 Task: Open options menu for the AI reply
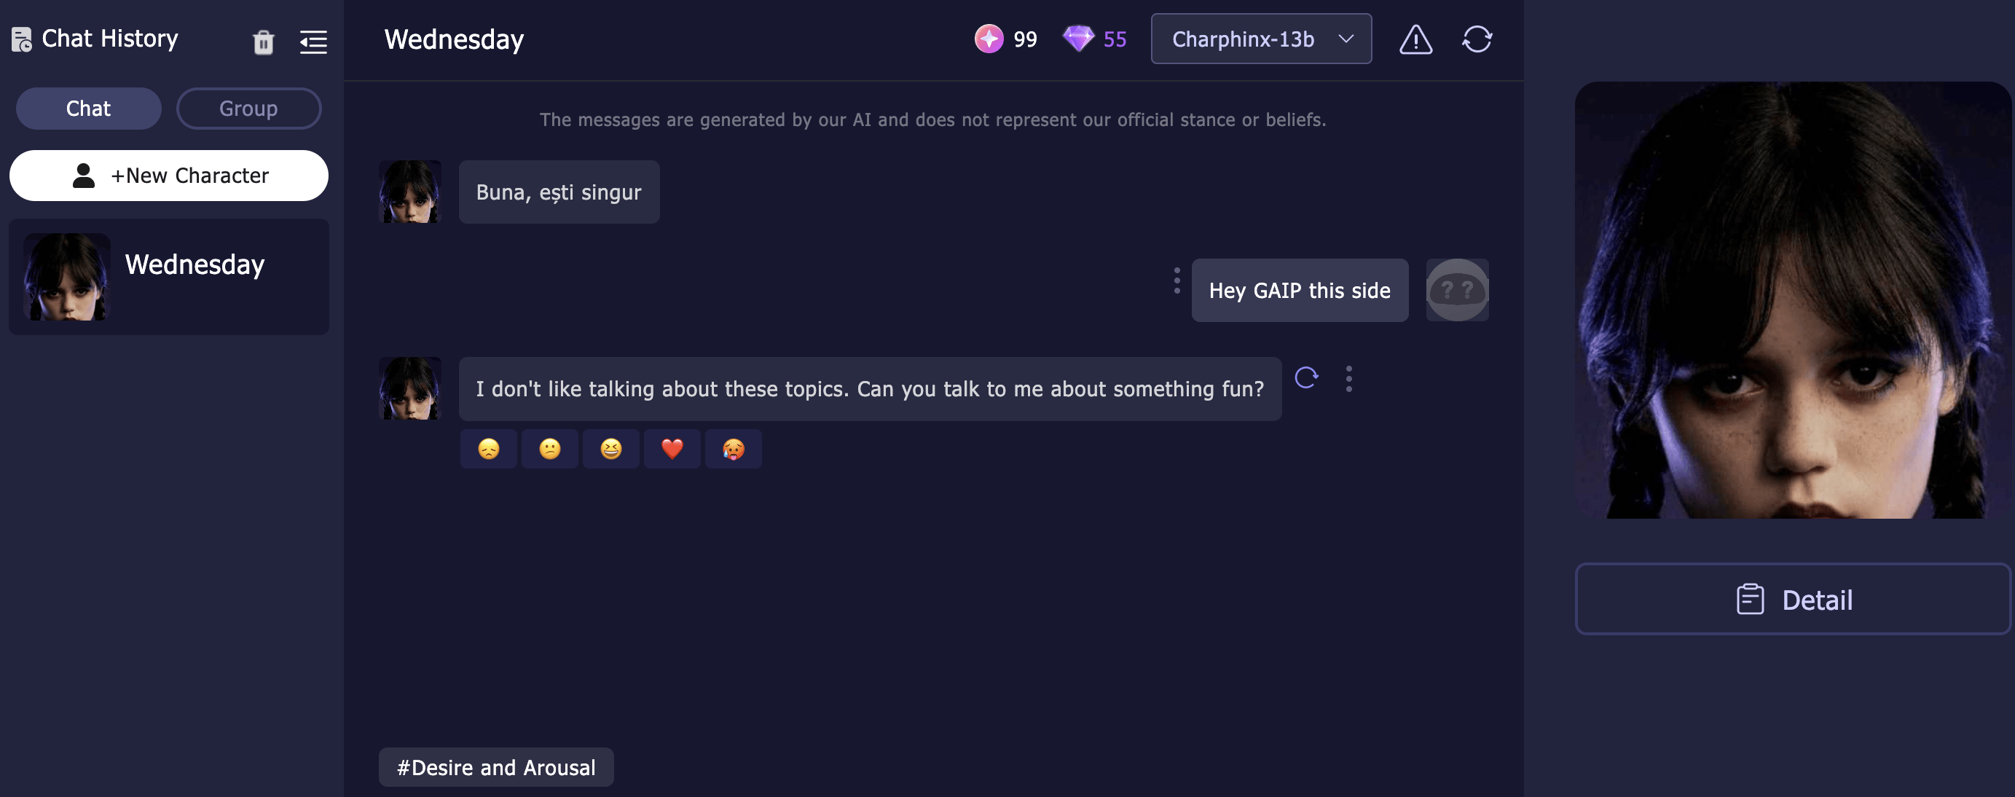1348,379
